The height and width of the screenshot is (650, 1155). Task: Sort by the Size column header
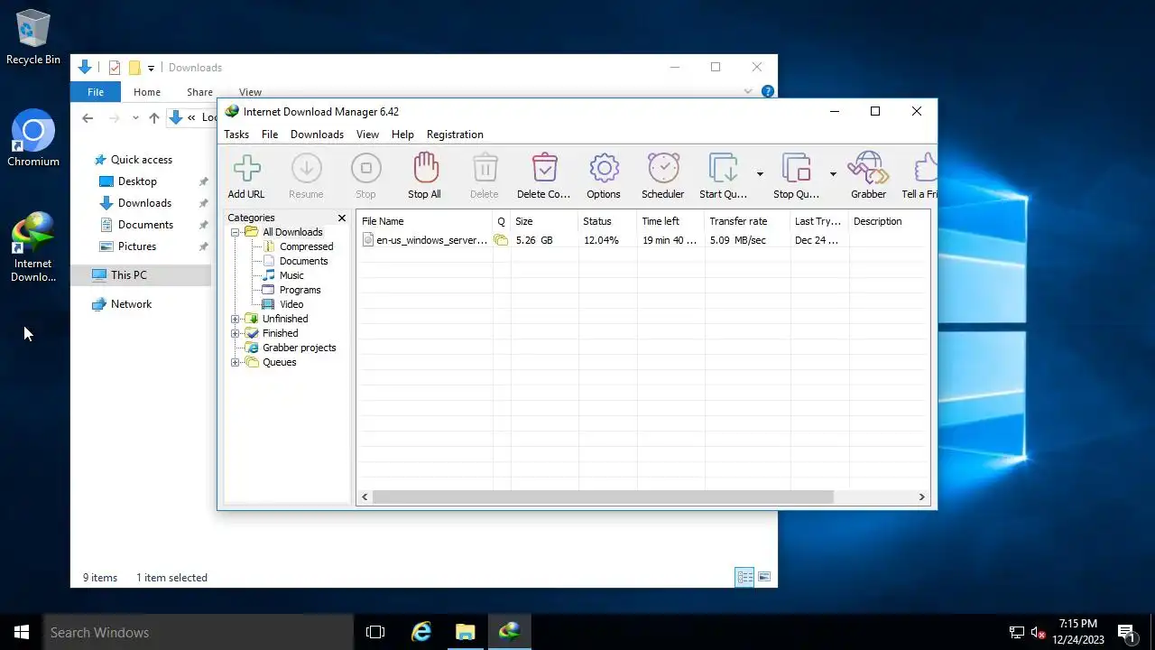tap(545, 221)
